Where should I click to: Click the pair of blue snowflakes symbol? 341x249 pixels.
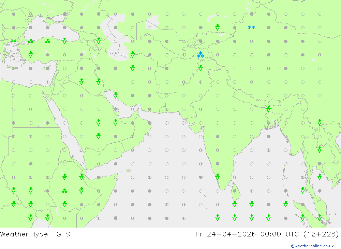point(252,28)
